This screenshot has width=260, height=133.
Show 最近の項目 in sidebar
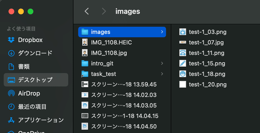click(36, 107)
